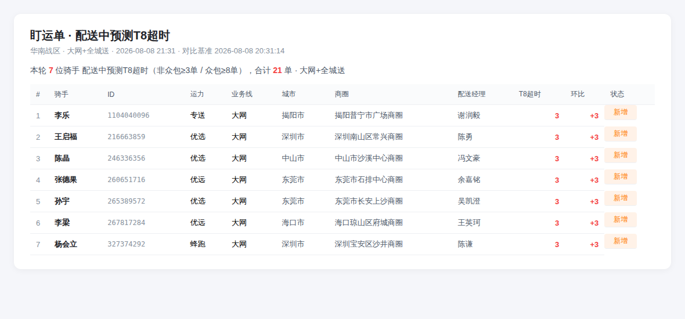
Task: Select rider name 张德果
Action: pyautogui.click(x=66, y=180)
